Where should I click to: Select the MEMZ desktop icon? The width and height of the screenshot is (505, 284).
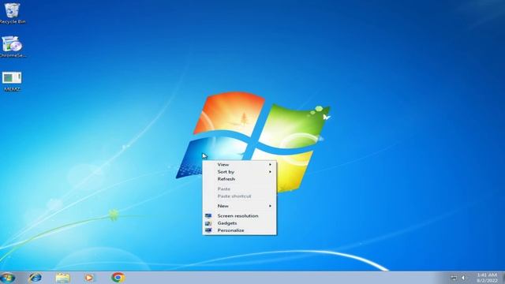pyautogui.click(x=13, y=81)
